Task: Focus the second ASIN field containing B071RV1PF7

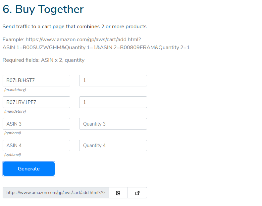Action: pyautogui.click(x=36, y=102)
